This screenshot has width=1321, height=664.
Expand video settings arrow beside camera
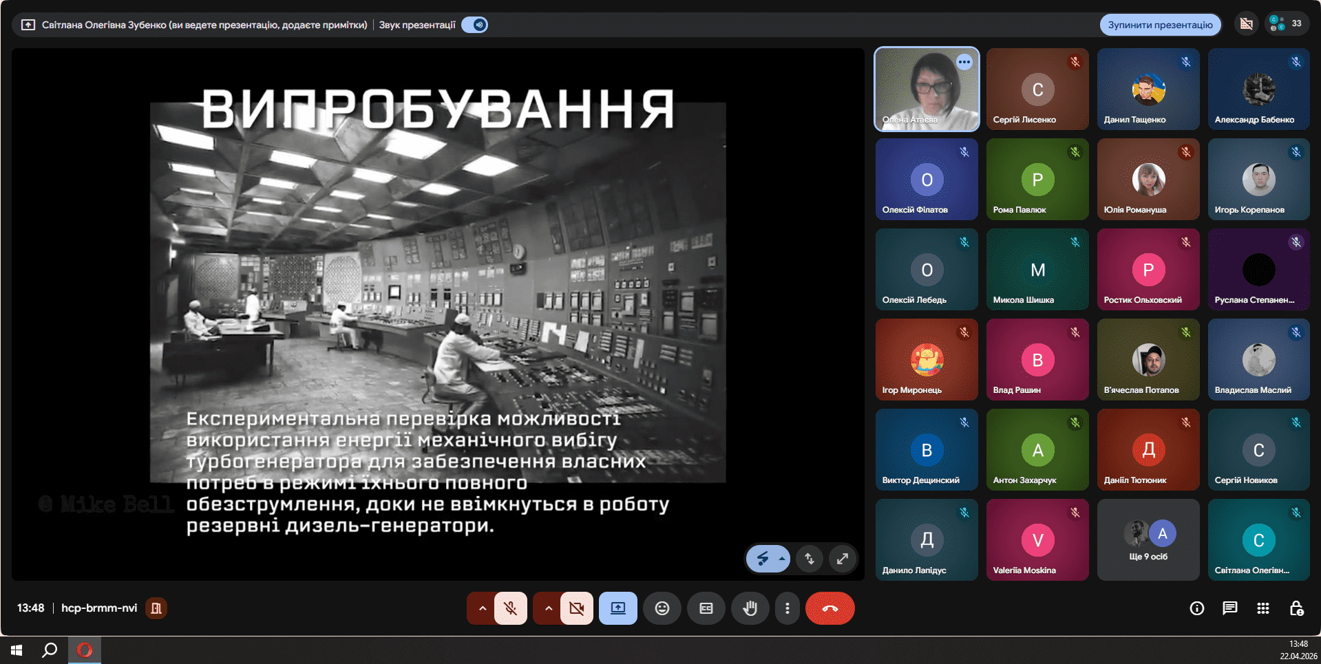click(548, 608)
